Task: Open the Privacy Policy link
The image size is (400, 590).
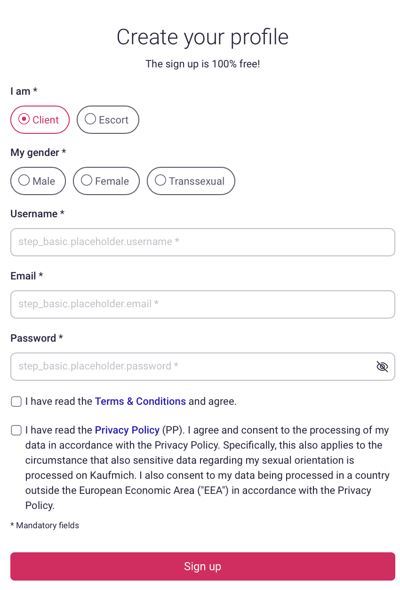Action: click(127, 430)
